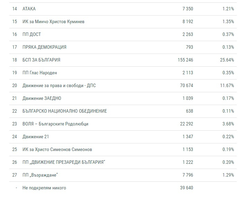Viewport: 244px width, 207px height.
Task: Click ИК за Христо Симеонов Симеонов
Action: (x=57, y=150)
